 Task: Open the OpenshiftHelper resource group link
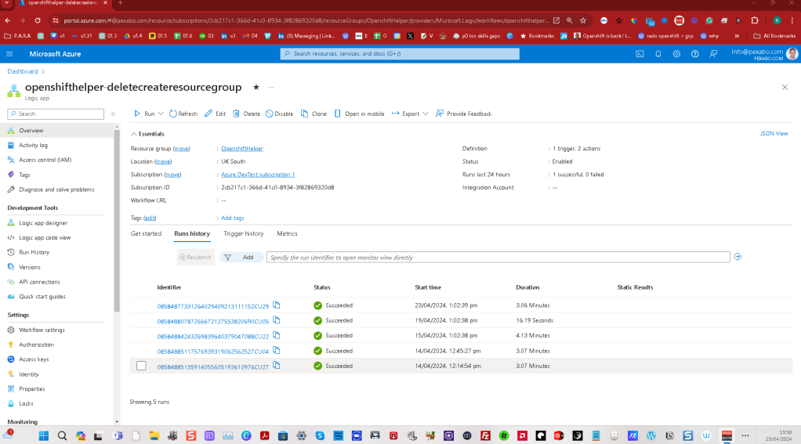(x=242, y=149)
